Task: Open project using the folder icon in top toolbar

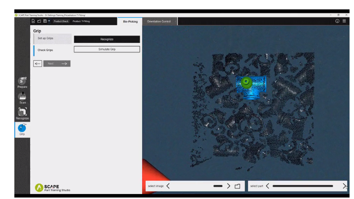Action: point(39,21)
